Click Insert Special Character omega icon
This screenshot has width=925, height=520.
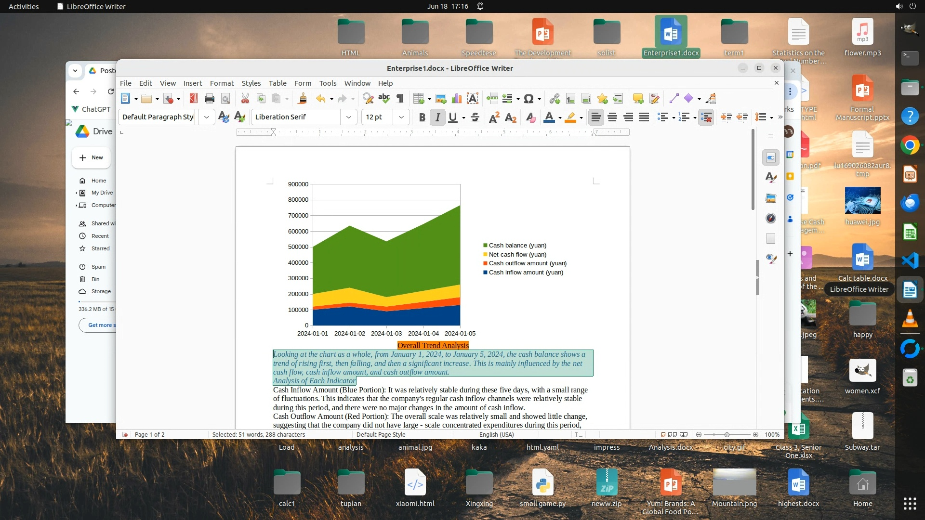click(529, 99)
